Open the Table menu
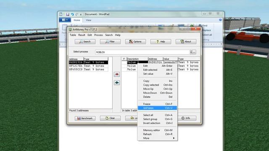Screen dimensions: 269x151 [x=73, y=35]
